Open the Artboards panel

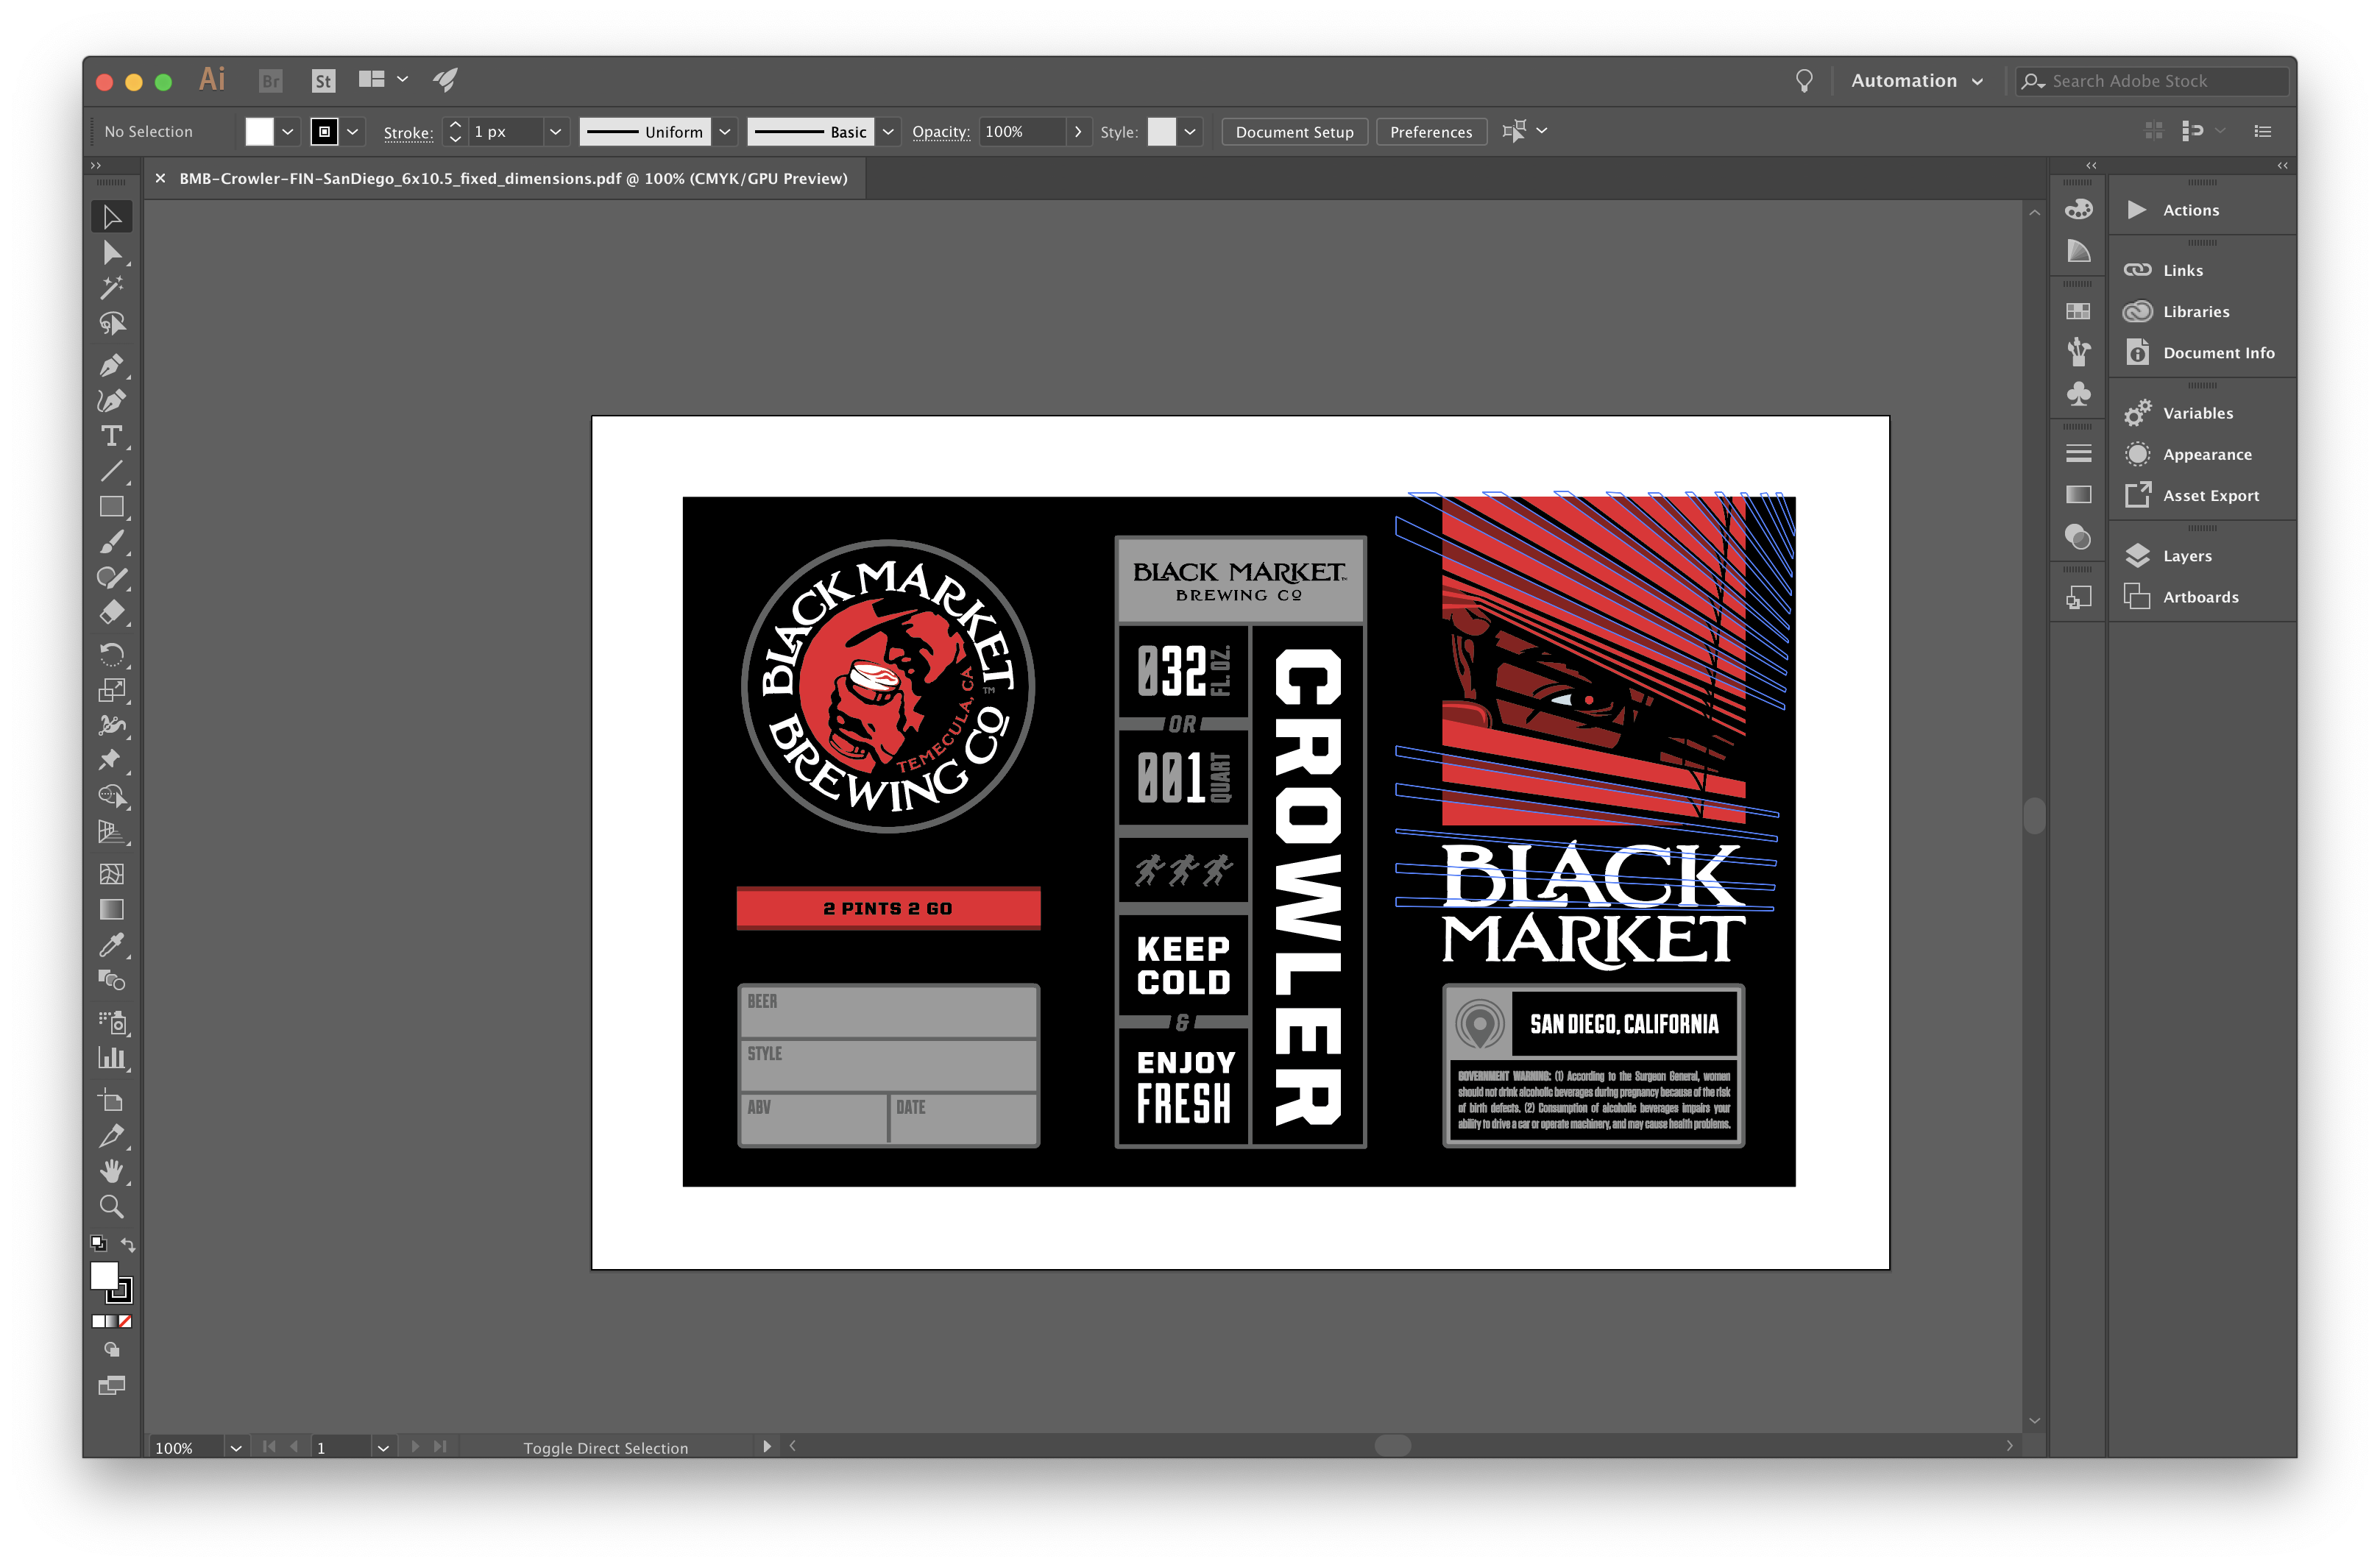point(2200,597)
